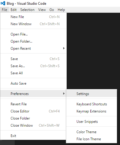Open the Edit menu in menu bar
This screenshot has height=145, width=120.
[x=14, y=10]
